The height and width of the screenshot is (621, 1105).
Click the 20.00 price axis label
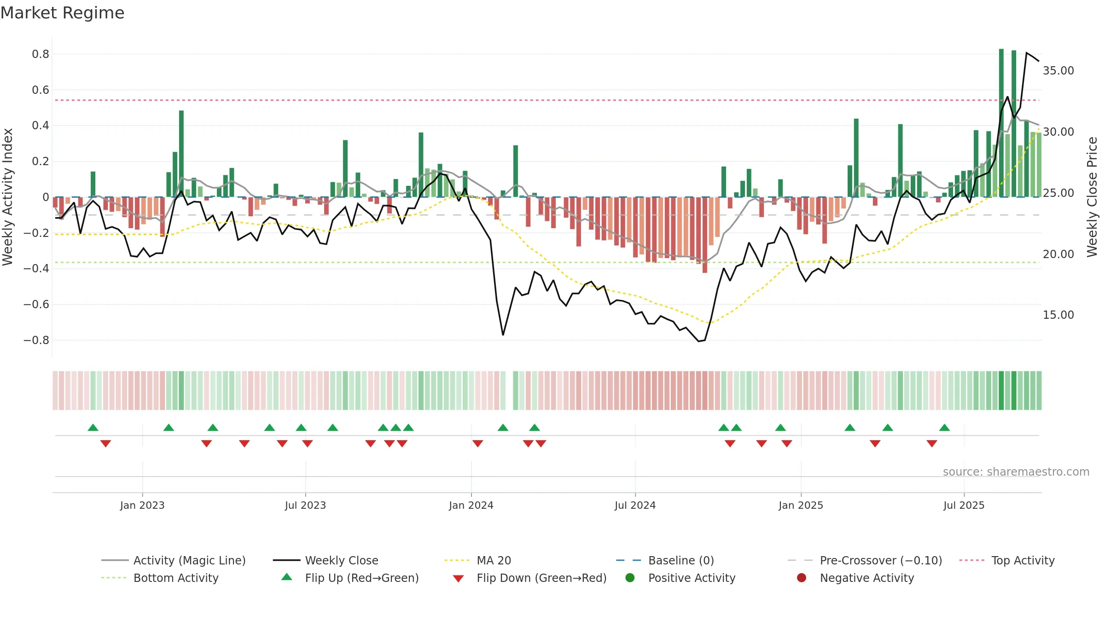[x=1058, y=254]
